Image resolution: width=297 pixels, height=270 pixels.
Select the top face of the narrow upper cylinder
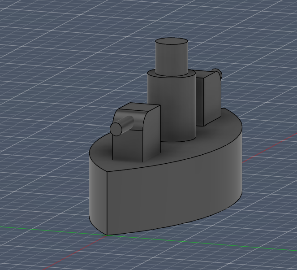pos(172,41)
